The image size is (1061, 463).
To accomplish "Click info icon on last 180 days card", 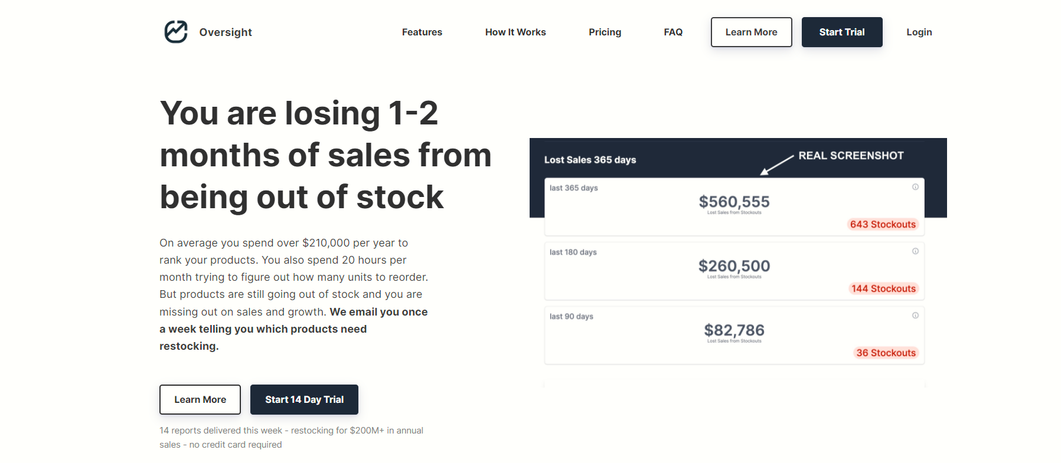I will [915, 251].
